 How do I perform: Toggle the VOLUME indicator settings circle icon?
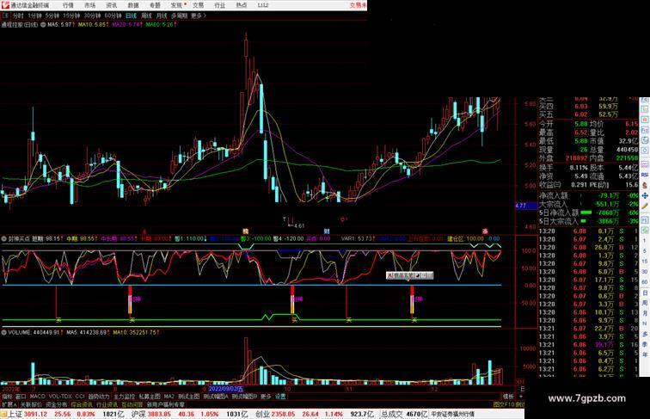click(3, 332)
